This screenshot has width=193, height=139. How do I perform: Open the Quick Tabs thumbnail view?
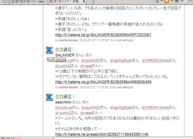pyautogui.click(x=3, y=2)
